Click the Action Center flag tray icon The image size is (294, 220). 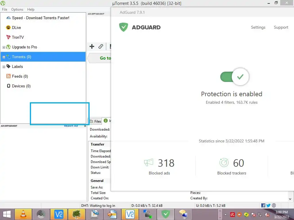tap(253, 215)
